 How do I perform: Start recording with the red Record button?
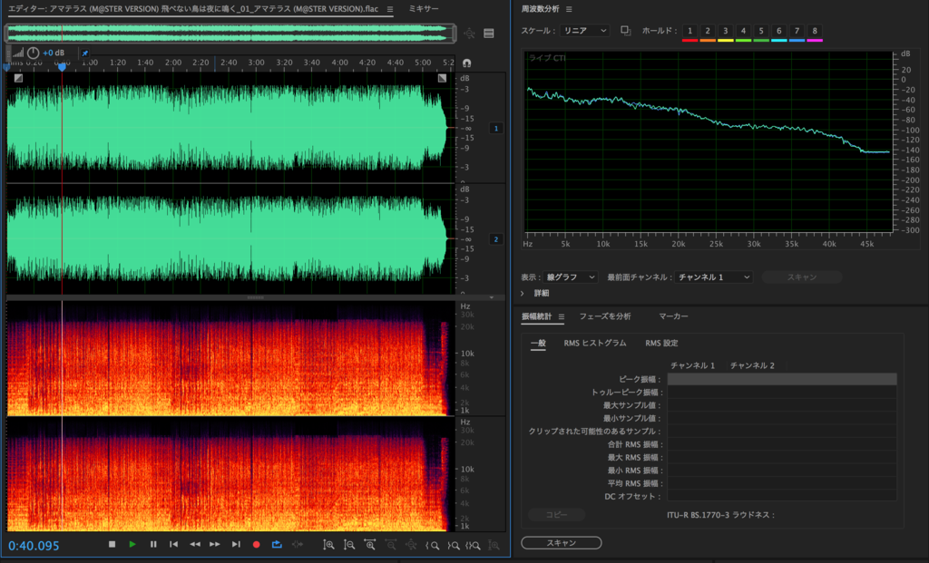(256, 544)
